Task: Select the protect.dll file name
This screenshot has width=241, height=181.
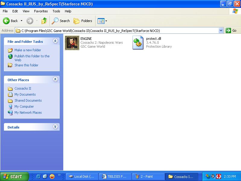Action: pos(154,39)
